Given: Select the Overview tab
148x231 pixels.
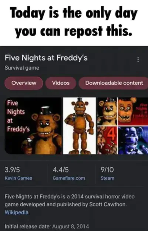Looking at the screenshot, I should point(24,83).
